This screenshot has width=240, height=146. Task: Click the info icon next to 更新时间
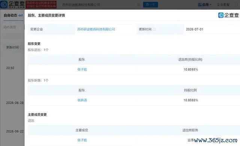point(154,29)
